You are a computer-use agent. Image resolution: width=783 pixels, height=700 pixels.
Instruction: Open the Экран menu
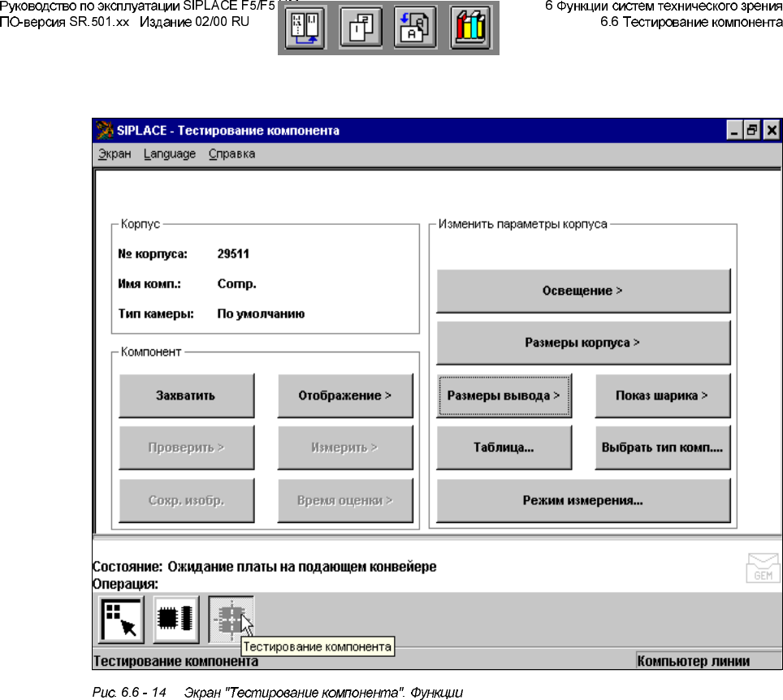point(115,153)
